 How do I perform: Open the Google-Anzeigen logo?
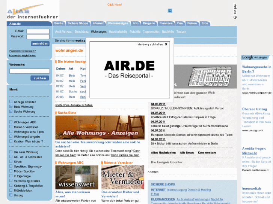[254, 57]
